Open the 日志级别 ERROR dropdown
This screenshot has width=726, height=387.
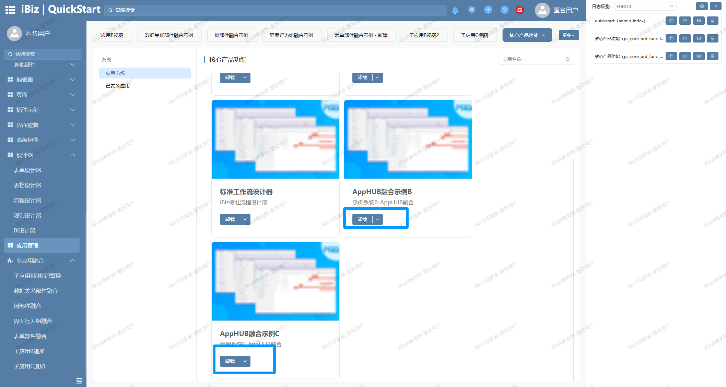tap(645, 7)
